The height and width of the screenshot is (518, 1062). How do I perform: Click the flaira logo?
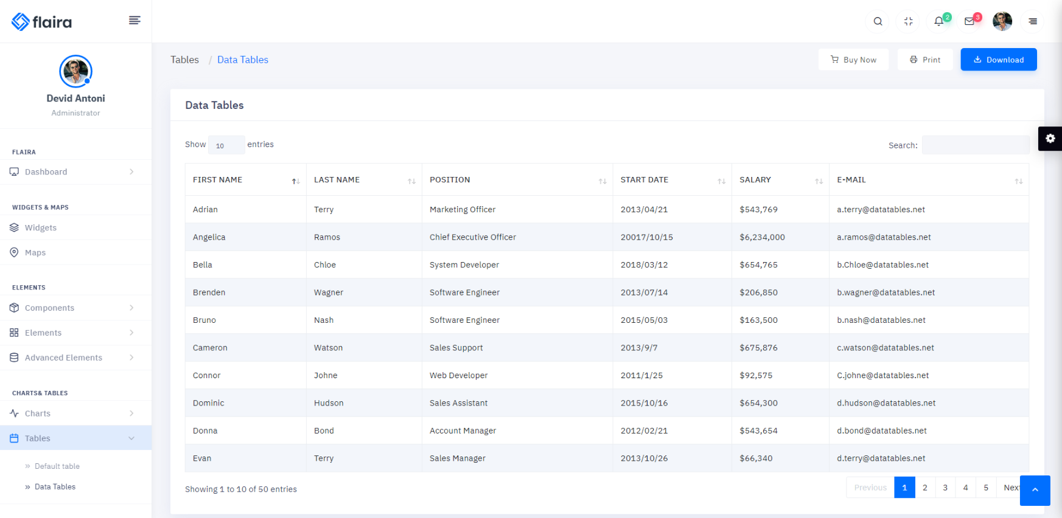click(41, 22)
